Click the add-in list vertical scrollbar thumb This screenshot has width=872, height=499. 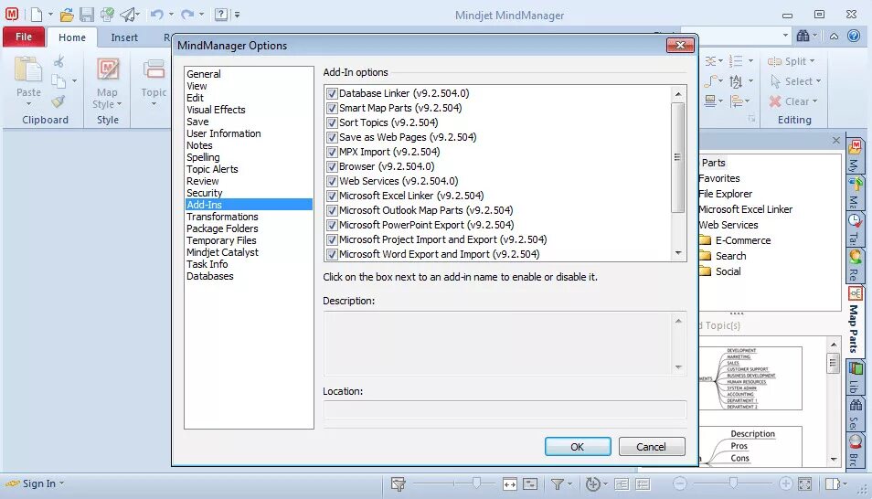pos(677,157)
